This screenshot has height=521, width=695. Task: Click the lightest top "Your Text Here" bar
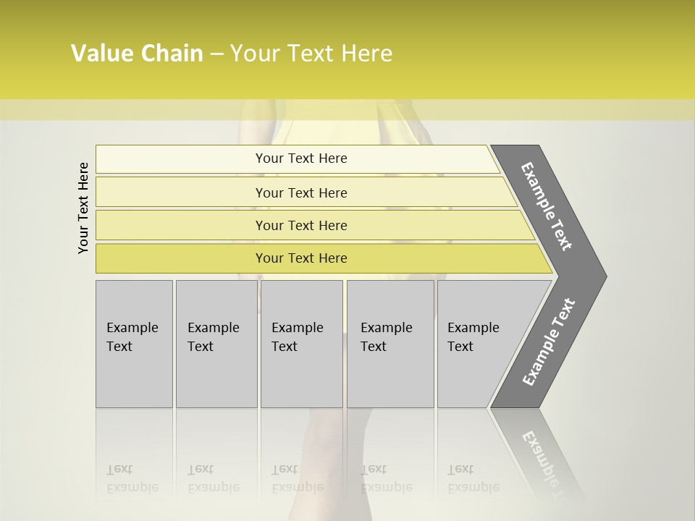click(x=300, y=158)
